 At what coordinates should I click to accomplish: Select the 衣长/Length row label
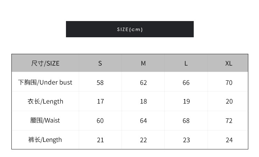45,101
